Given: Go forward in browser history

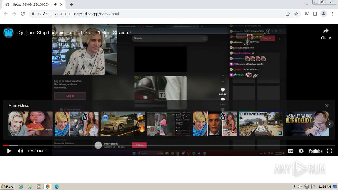Looking at the screenshot, I should pos(14,14).
